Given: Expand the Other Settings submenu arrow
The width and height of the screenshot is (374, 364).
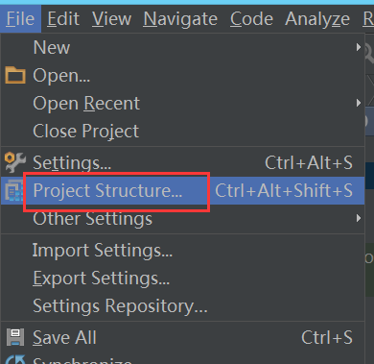Looking at the screenshot, I should pos(359,218).
